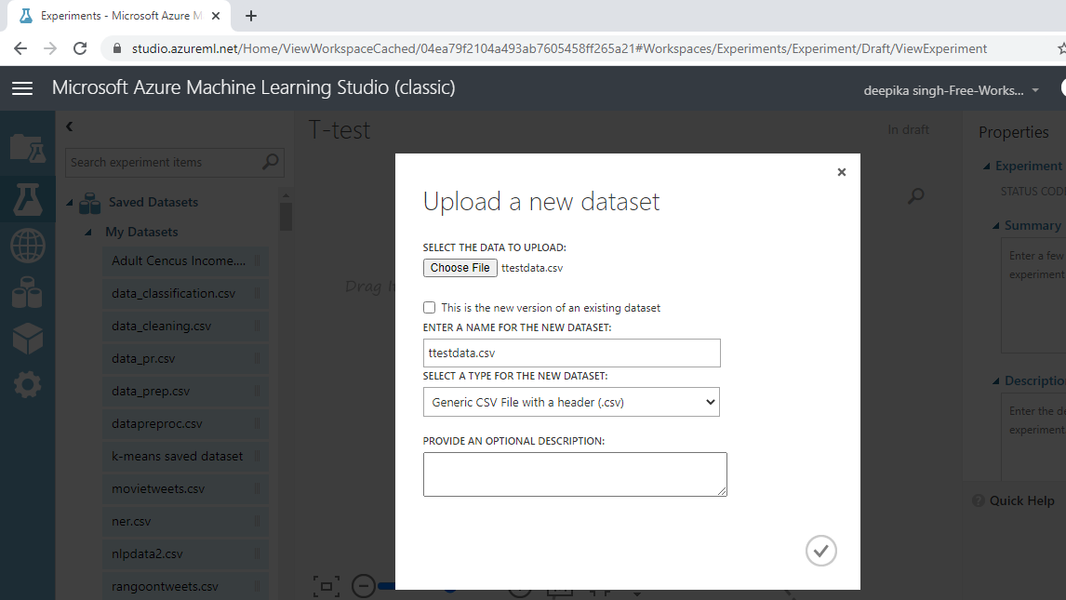The height and width of the screenshot is (600, 1066).
Task: Select rangoontweets.csv dataset
Action: click(x=186, y=586)
